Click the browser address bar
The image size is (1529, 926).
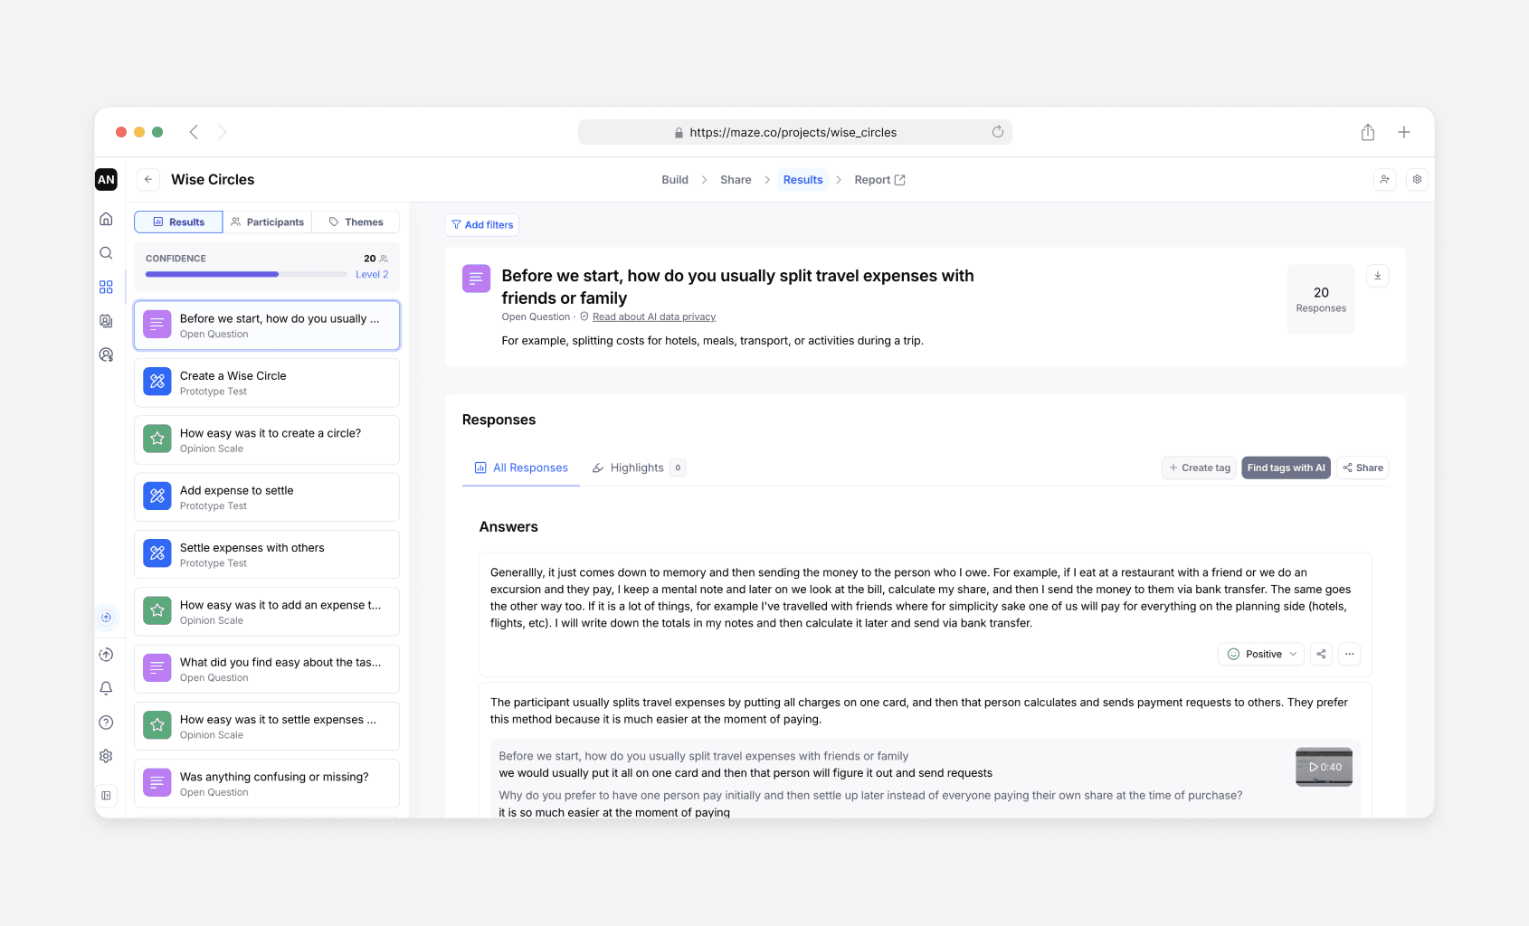pos(794,132)
